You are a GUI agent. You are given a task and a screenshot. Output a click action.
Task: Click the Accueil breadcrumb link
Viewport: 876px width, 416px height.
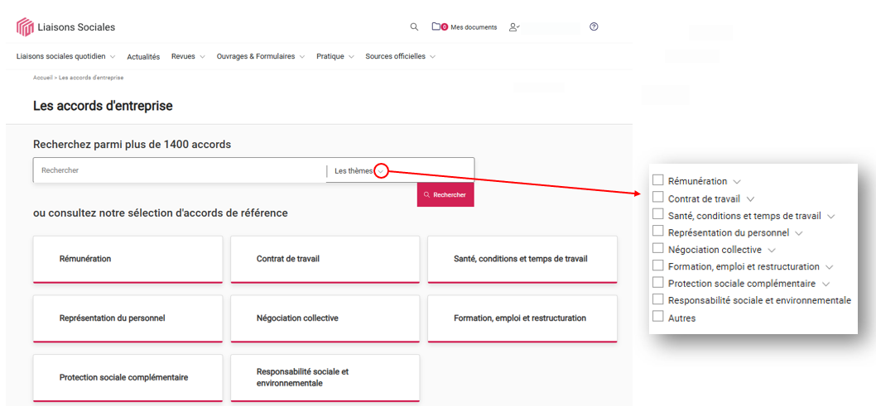pos(42,78)
